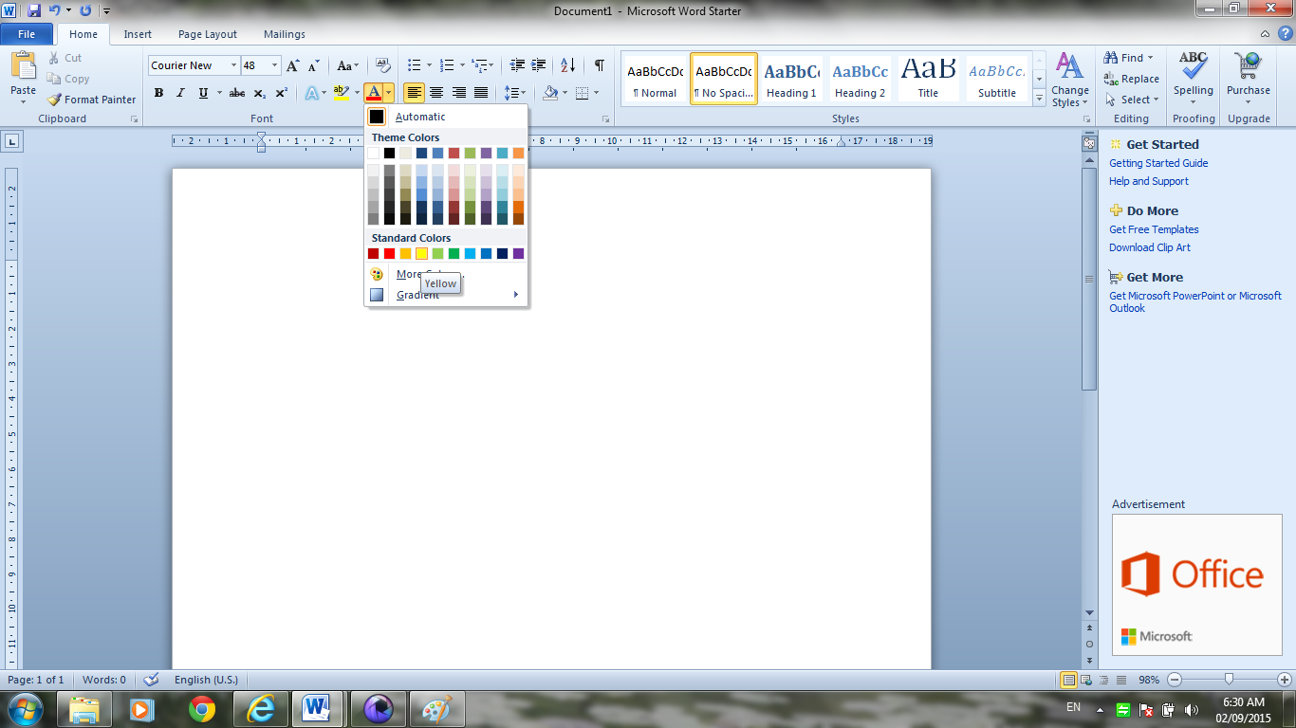This screenshot has width=1296, height=728.
Task: Click the Replace button
Action: [x=1132, y=79]
